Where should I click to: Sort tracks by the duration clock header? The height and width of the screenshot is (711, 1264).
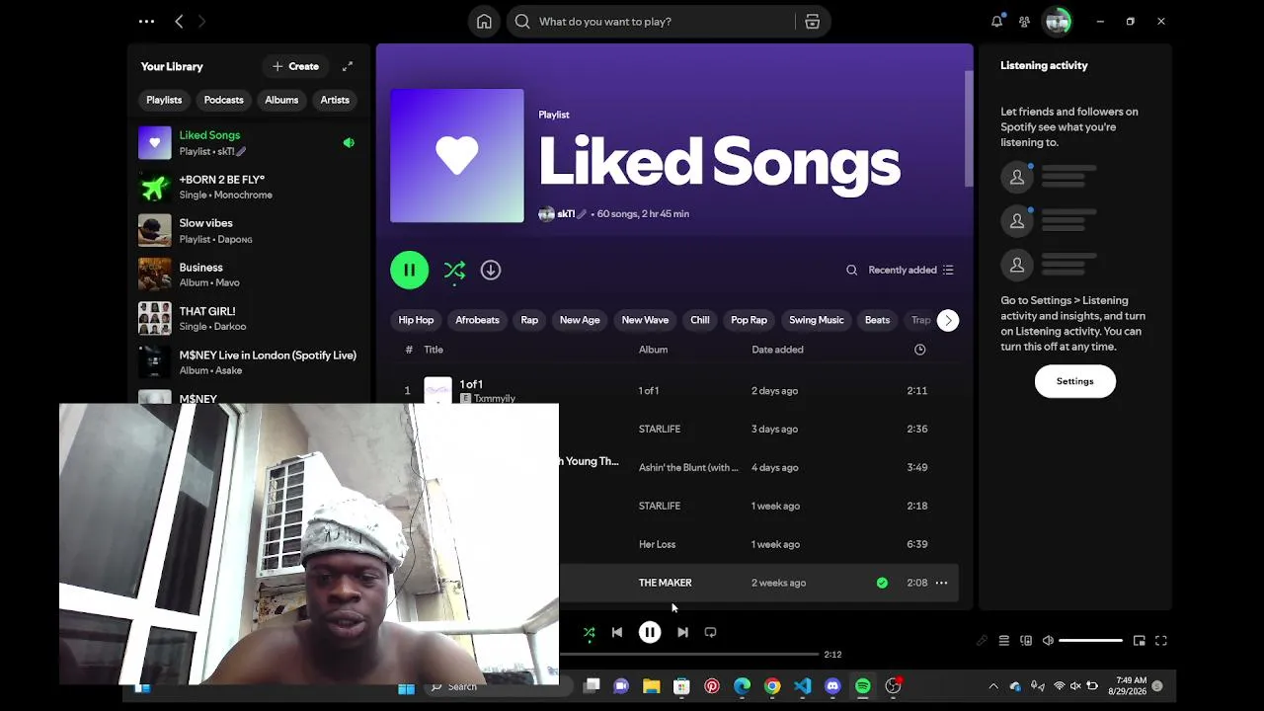(x=919, y=350)
